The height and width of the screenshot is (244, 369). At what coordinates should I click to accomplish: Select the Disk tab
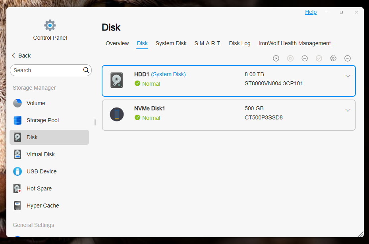point(142,43)
